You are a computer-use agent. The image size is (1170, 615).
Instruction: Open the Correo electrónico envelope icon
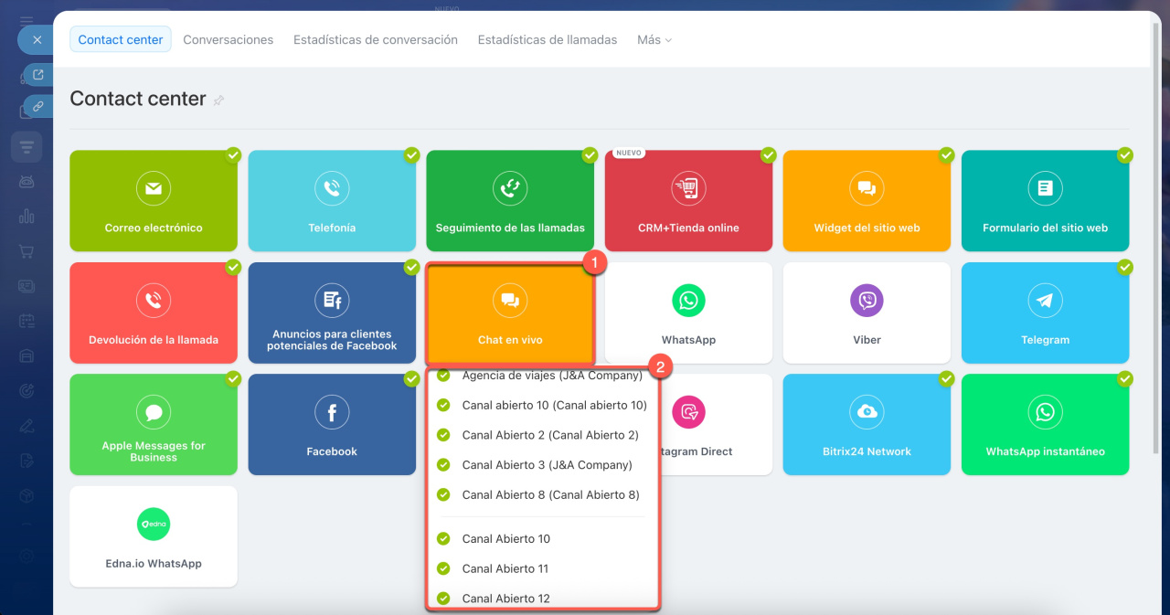coord(154,189)
